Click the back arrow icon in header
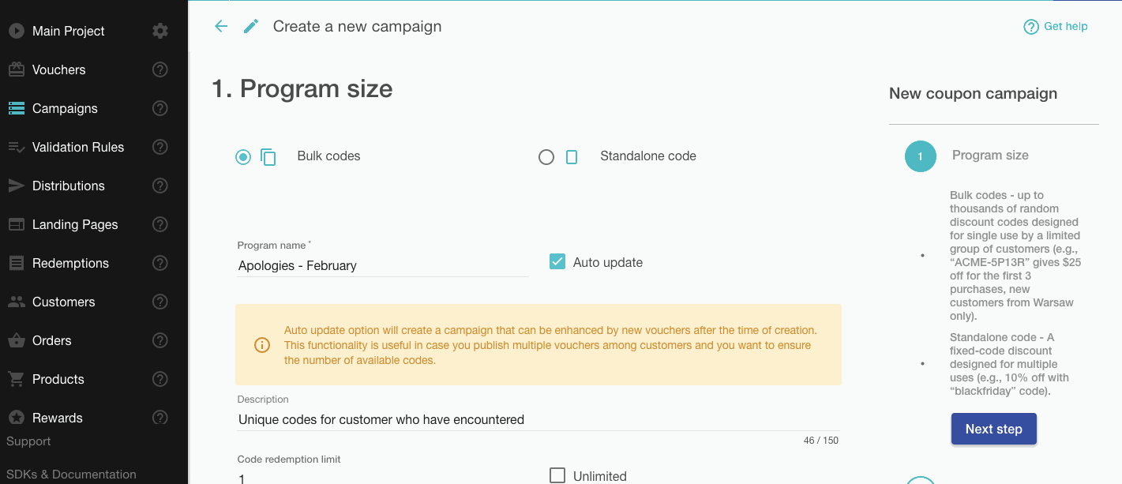The image size is (1122, 484). coord(221,26)
